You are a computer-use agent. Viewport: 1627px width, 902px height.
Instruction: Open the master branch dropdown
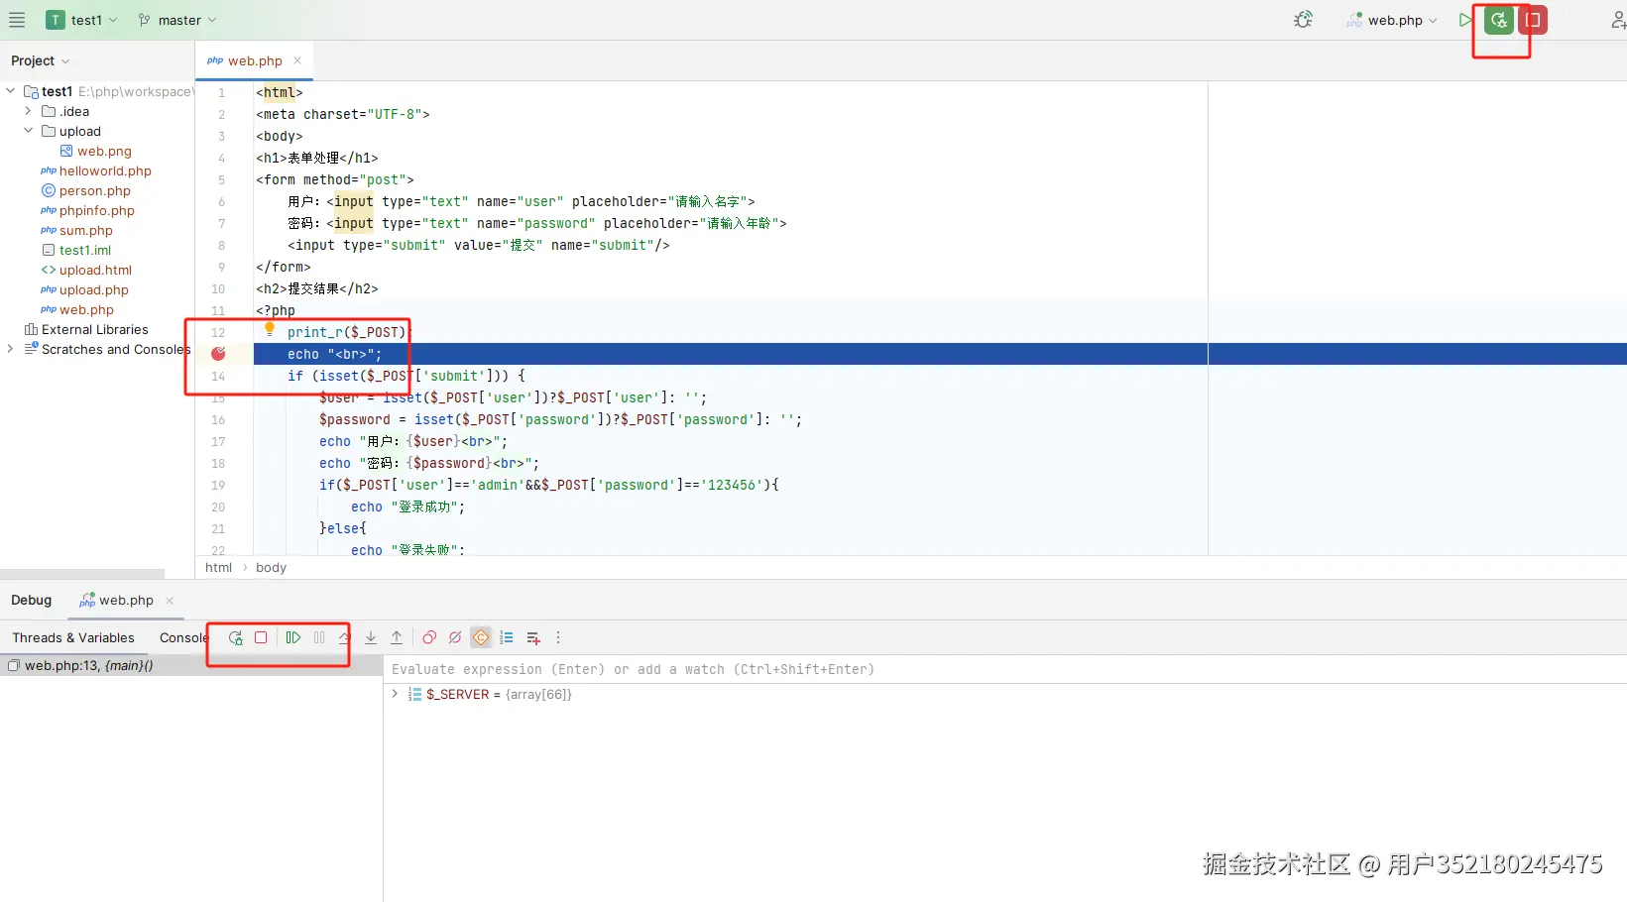pos(178,20)
